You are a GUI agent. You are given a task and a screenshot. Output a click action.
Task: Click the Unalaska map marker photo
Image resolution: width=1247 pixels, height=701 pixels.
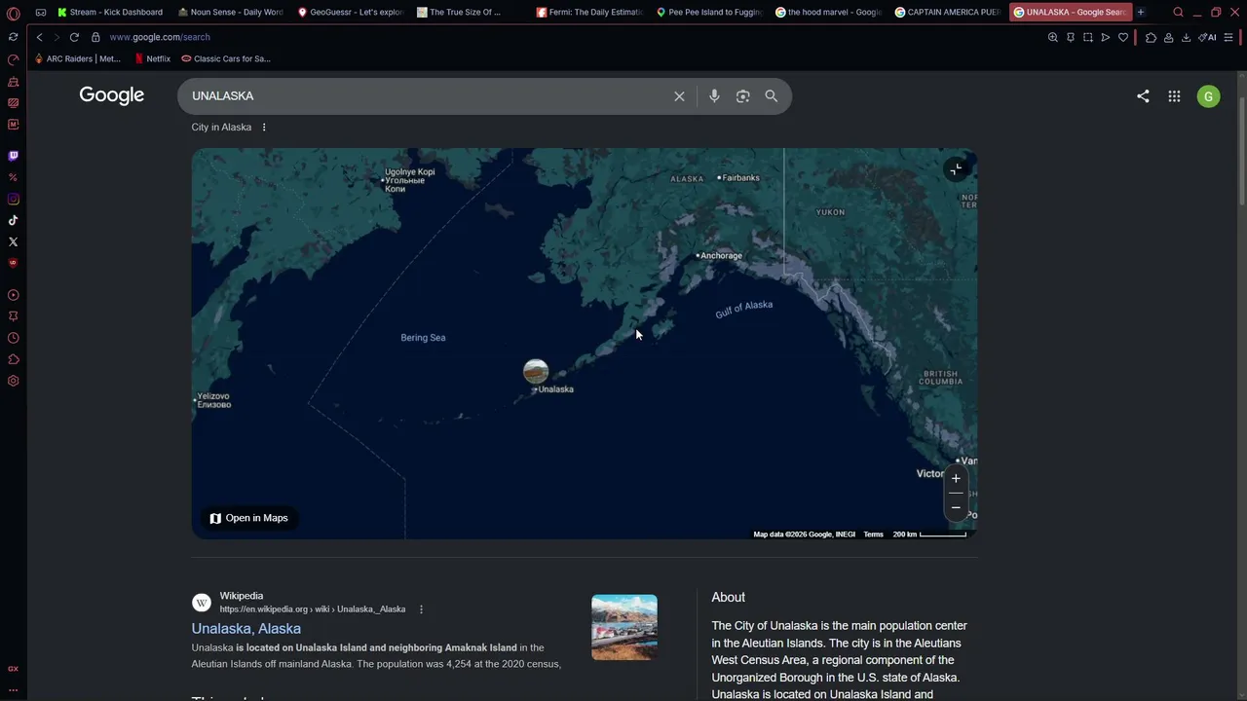[x=536, y=371]
